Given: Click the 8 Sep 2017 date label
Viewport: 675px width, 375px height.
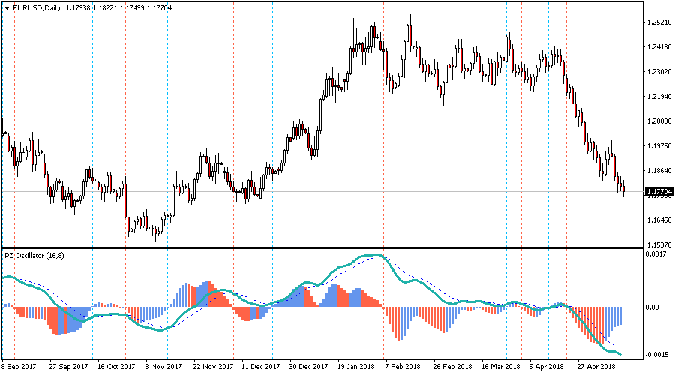Looking at the screenshot, I should click(19, 367).
